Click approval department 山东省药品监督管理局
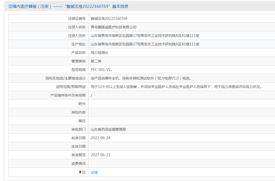The image size is (275, 181). [108, 129]
